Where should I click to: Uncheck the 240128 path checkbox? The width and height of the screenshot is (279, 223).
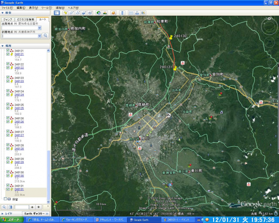pos(8,145)
